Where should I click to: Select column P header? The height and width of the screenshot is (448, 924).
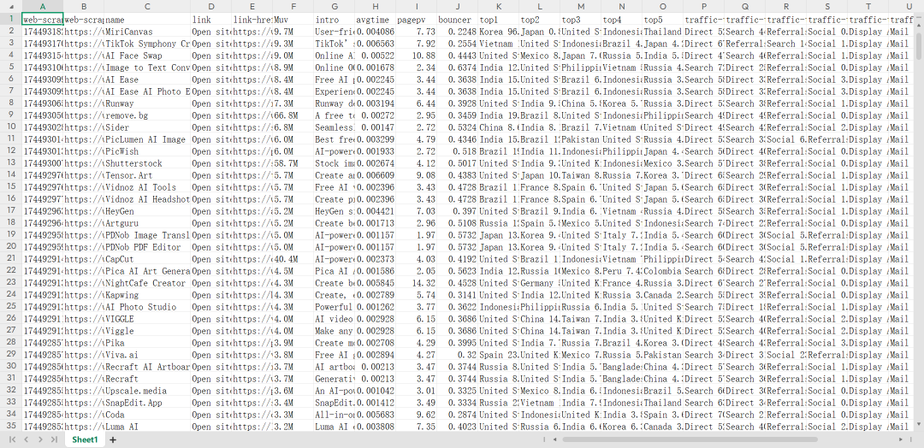[x=704, y=7]
